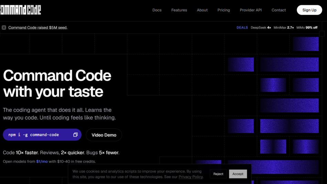Follow the $1/mo pricing link
Image resolution: width=327 pixels, height=184 pixels.
[x=42, y=162]
